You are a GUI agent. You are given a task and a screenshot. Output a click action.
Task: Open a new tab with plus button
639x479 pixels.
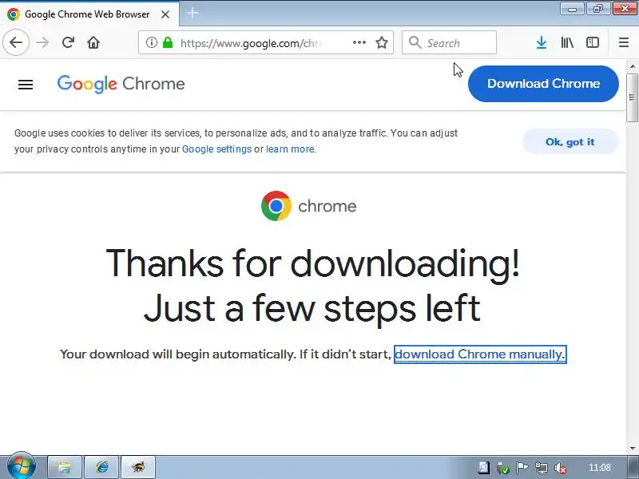(x=192, y=14)
